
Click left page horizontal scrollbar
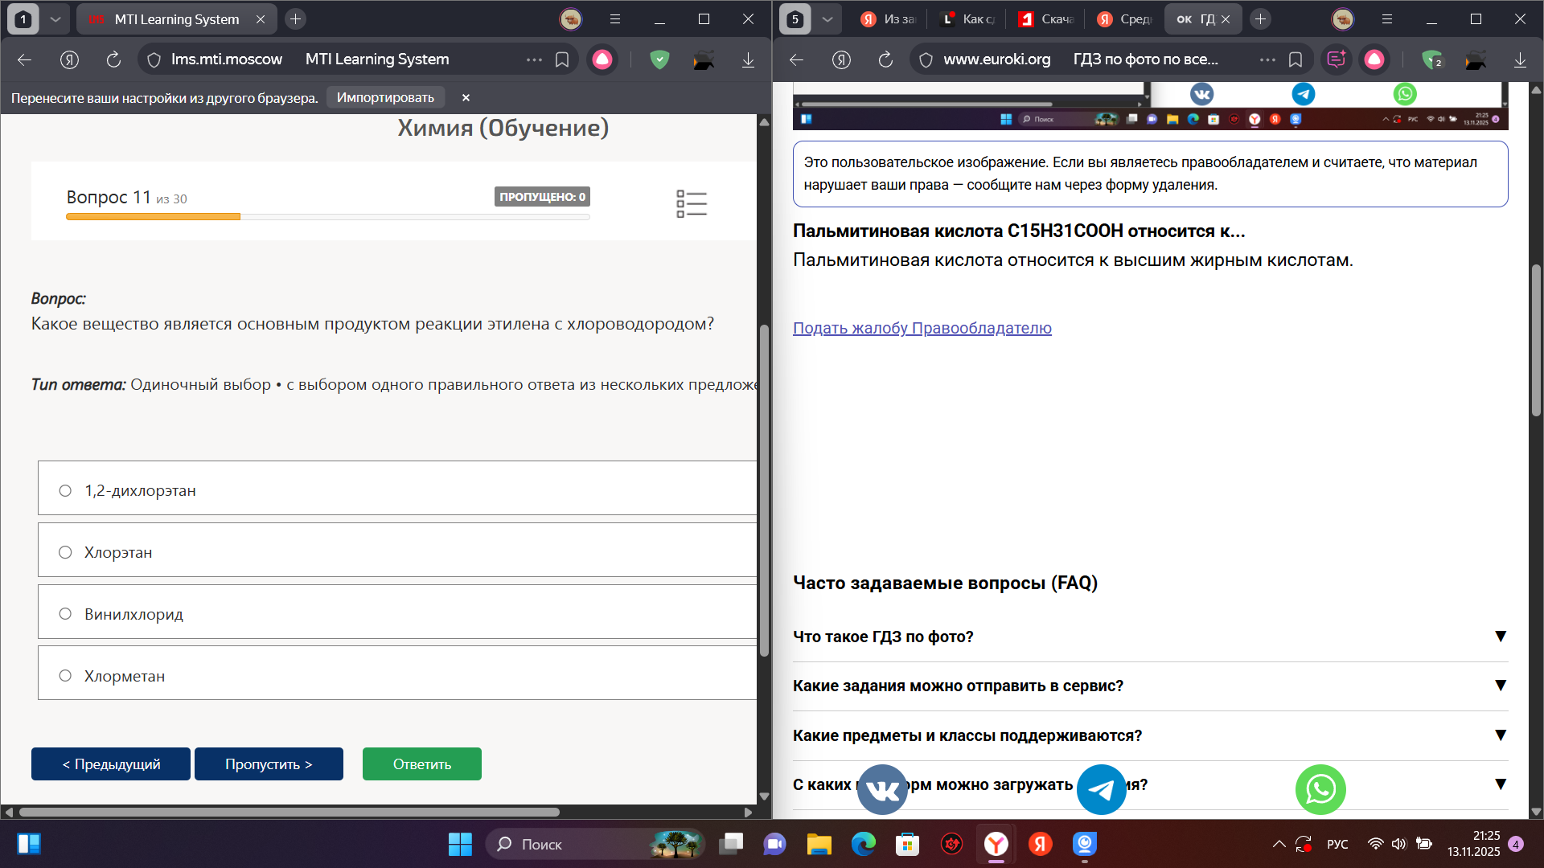coord(289,813)
